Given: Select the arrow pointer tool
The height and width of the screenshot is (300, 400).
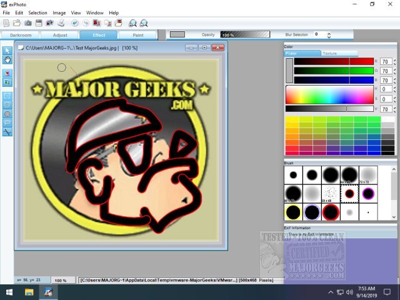Looking at the screenshot, I should click(x=7, y=51).
